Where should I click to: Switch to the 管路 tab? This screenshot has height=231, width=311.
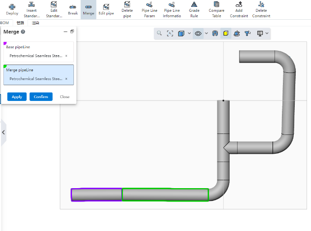pyautogui.click(x=20, y=23)
